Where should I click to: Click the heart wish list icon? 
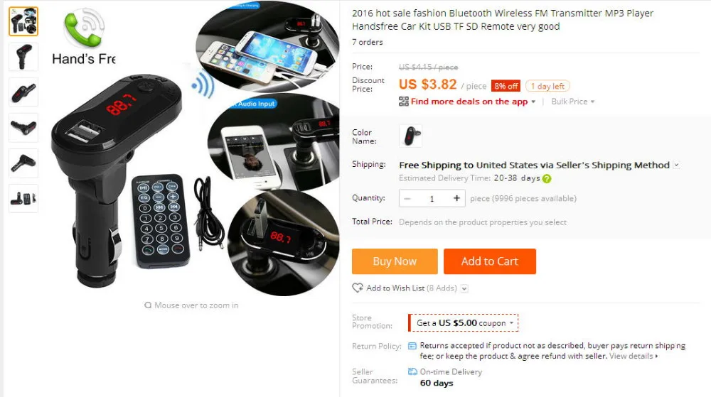[358, 288]
